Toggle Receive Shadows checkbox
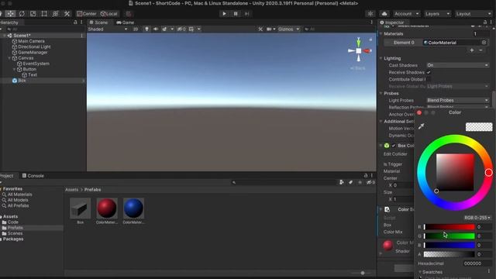 429,72
